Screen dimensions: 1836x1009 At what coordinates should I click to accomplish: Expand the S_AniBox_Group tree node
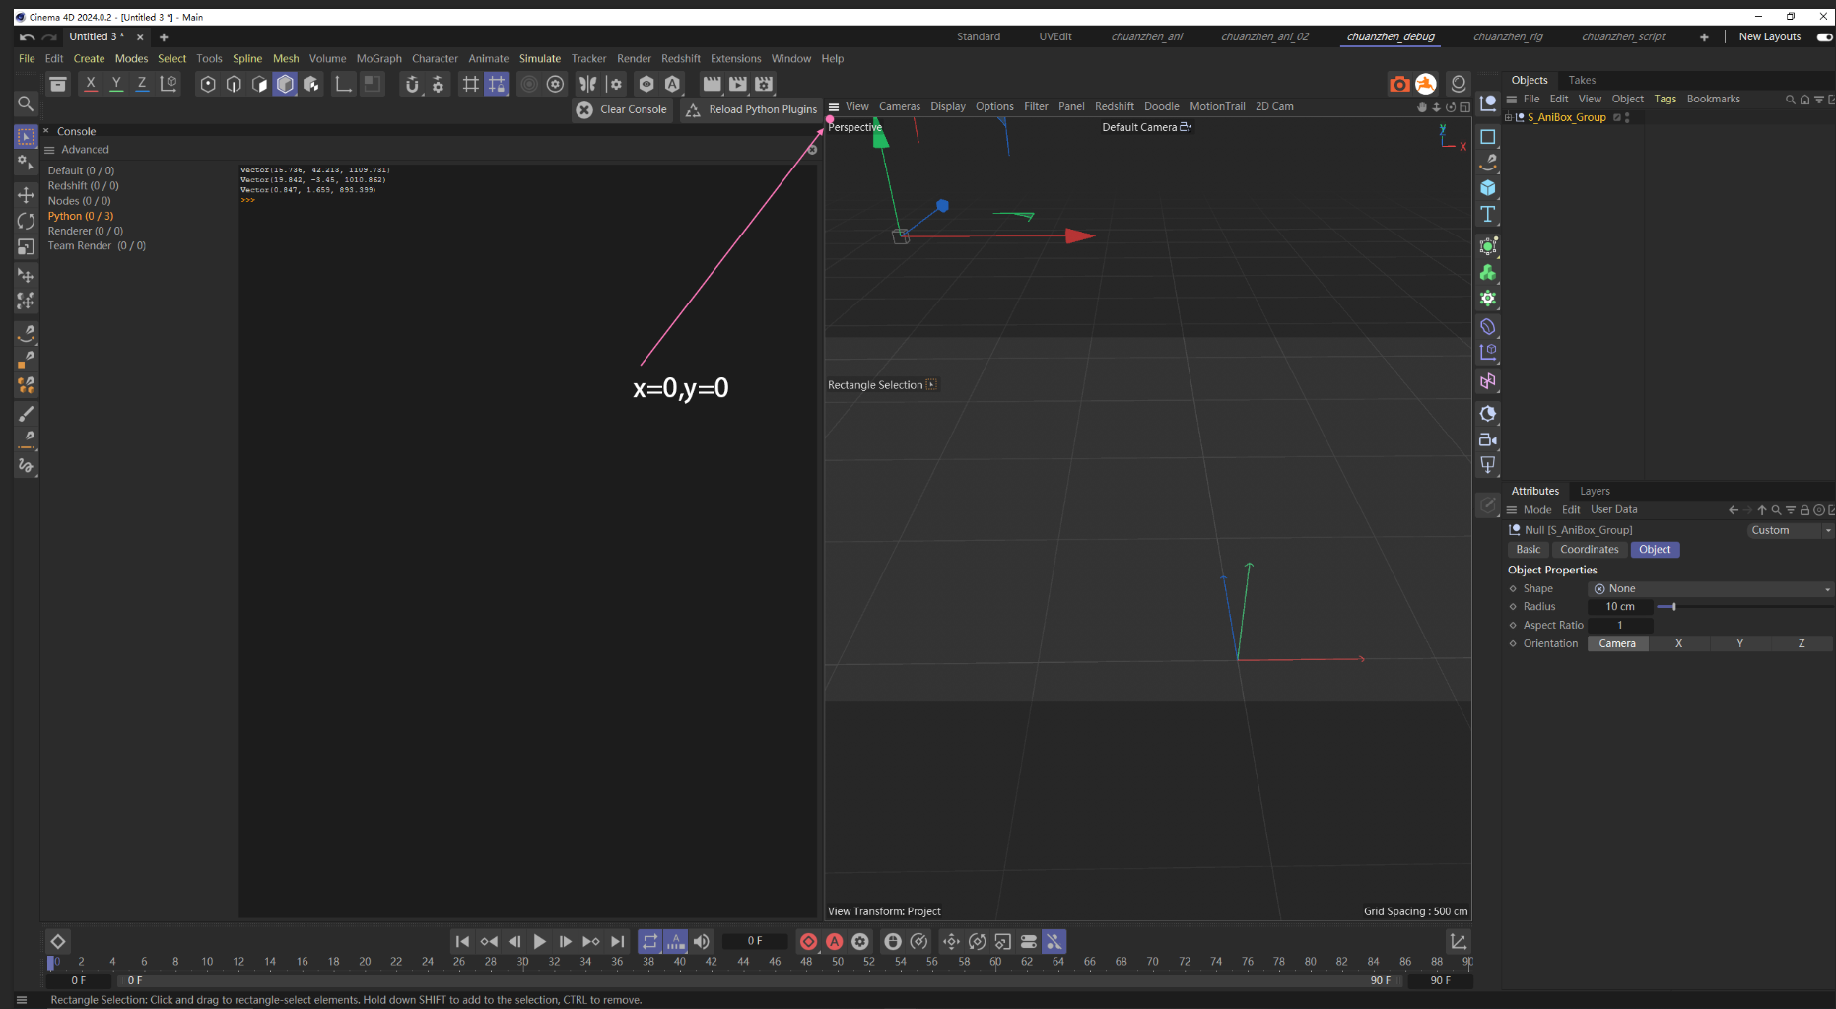tap(1508, 117)
